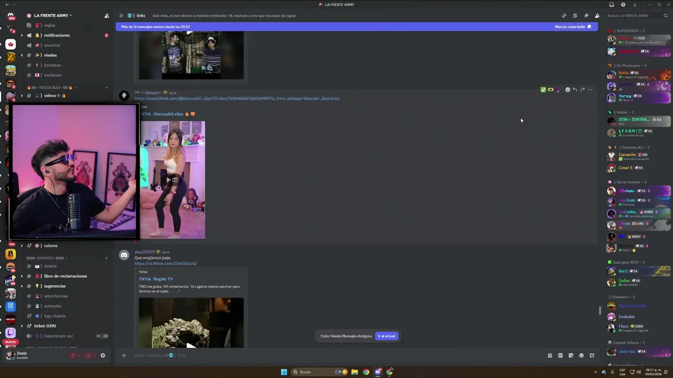This screenshot has height=378, width=673.
Task: Add channel to VIDEOS AQUI category
Action: (x=106, y=88)
